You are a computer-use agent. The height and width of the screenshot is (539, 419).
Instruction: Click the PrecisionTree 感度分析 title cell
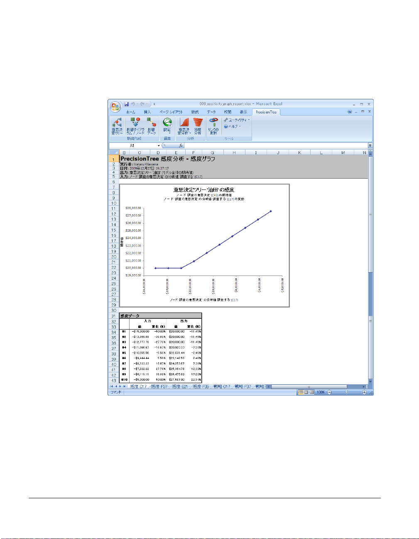[x=168, y=159]
